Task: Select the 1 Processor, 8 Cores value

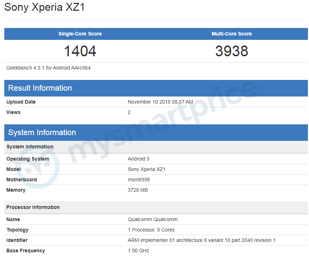Action: coord(151,230)
